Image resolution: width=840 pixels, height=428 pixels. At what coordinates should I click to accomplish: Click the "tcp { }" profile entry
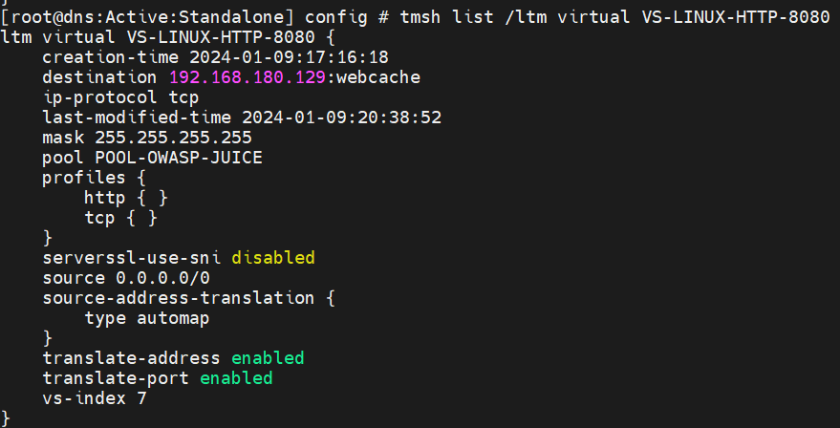coord(120,218)
